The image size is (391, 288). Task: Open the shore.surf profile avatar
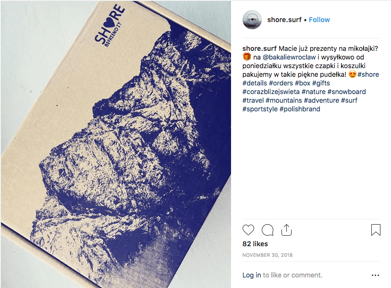(x=252, y=20)
